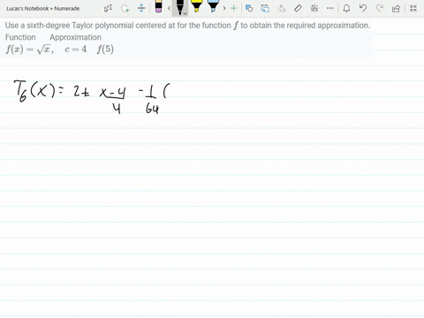Go to next pens with right chevron
Image resolution: width=424 pixels, height=318 pixels.
224,8
